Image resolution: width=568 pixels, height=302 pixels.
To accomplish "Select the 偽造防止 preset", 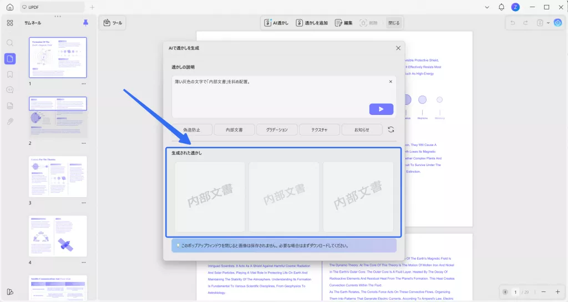I will tap(191, 130).
